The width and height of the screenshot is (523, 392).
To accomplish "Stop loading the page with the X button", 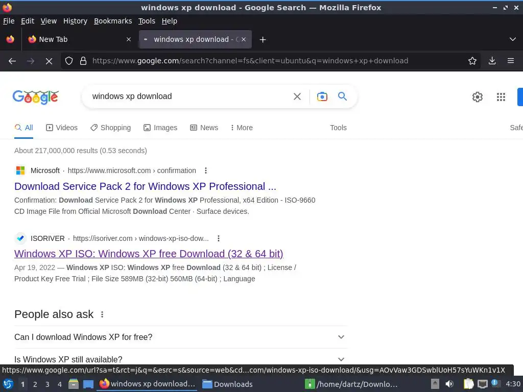I will click(49, 61).
